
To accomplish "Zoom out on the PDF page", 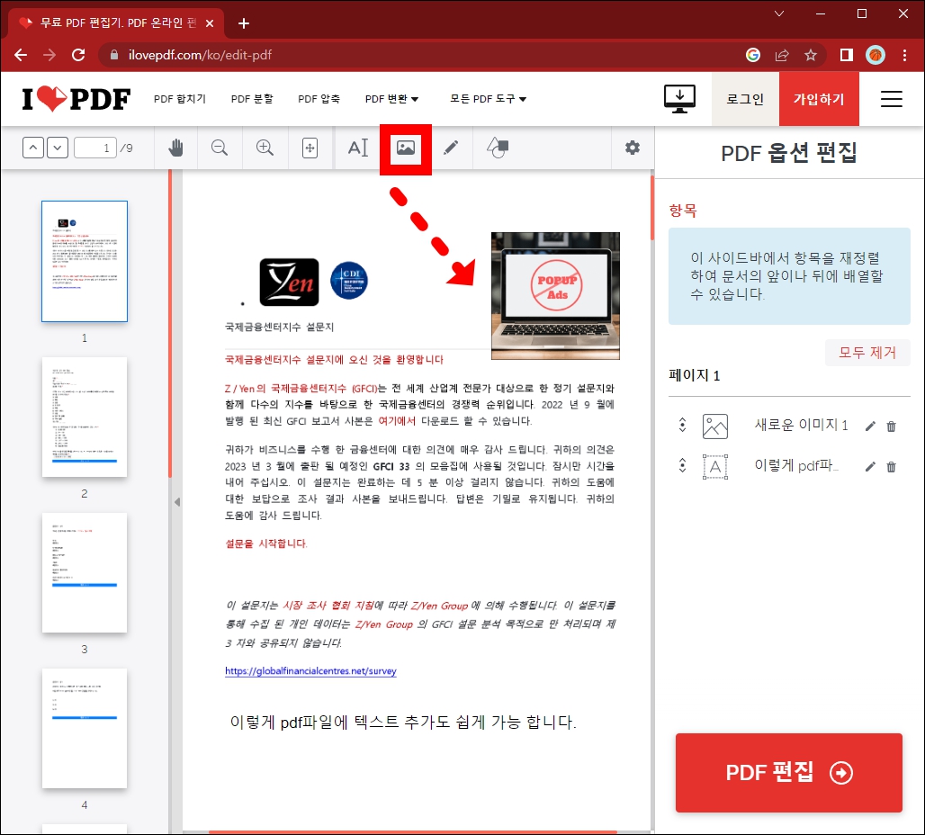I will click(220, 148).
